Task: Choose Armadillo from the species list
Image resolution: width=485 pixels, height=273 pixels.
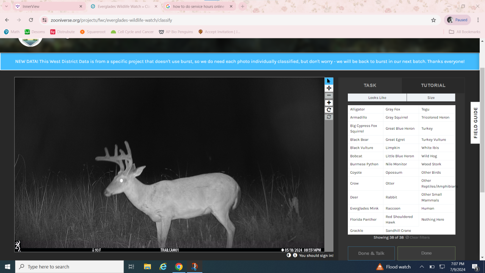Action: 365,118
